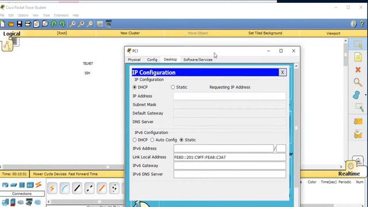This screenshot has width=368, height=207.
Task: Pick the Draw Polygon tool
Action: click(356, 95)
